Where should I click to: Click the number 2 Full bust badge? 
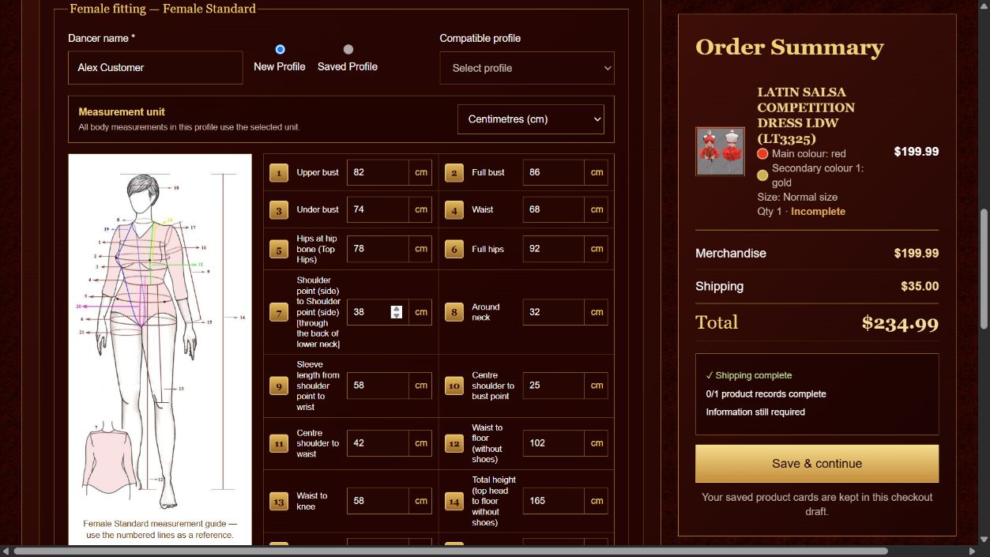pyautogui.click(x=454, y=172)
